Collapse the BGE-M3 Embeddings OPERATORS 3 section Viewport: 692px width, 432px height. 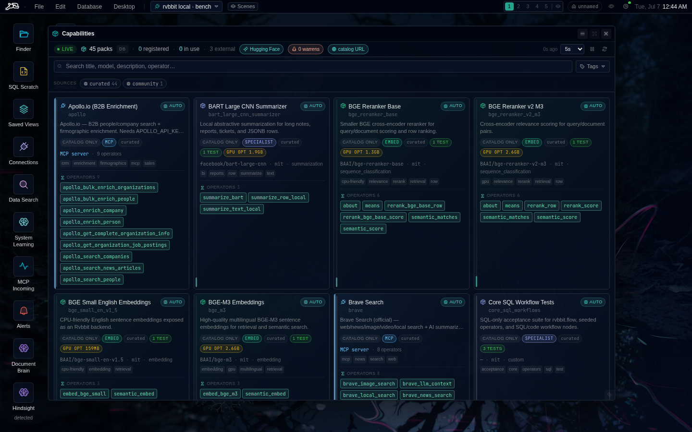point(220,384)
